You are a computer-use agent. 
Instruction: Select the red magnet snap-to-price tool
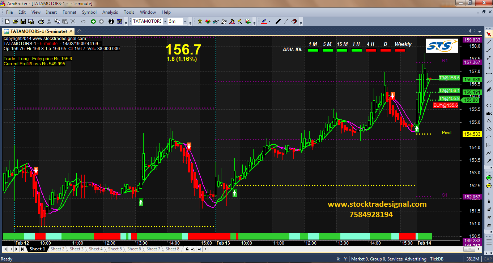coord(294,22)
